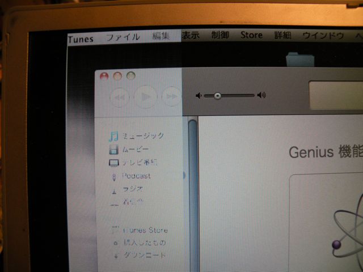
Task: Click the purchased items icon
Action: coord(116,243)
